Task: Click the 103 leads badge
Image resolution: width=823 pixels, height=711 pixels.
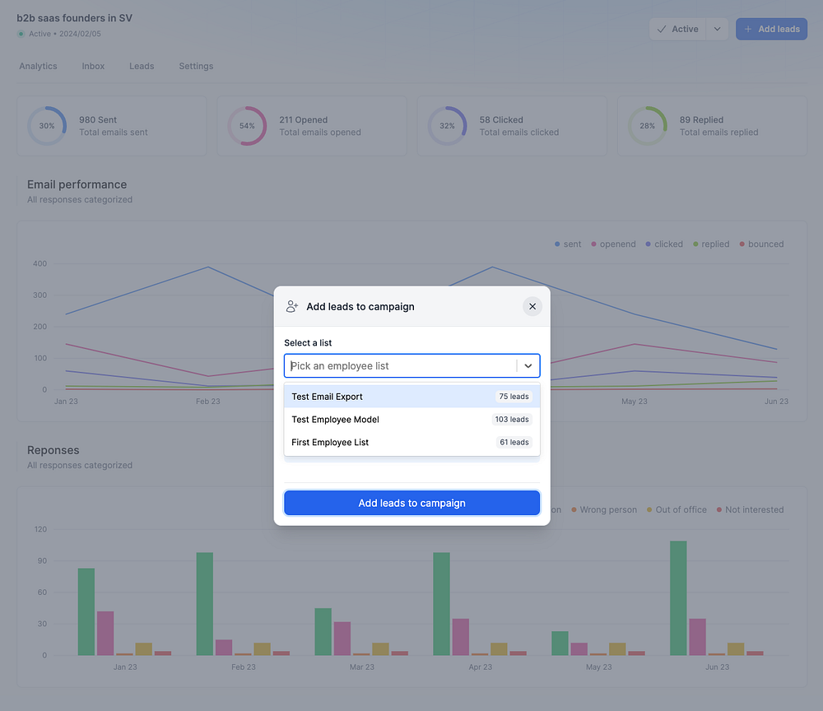Action: 512,419
